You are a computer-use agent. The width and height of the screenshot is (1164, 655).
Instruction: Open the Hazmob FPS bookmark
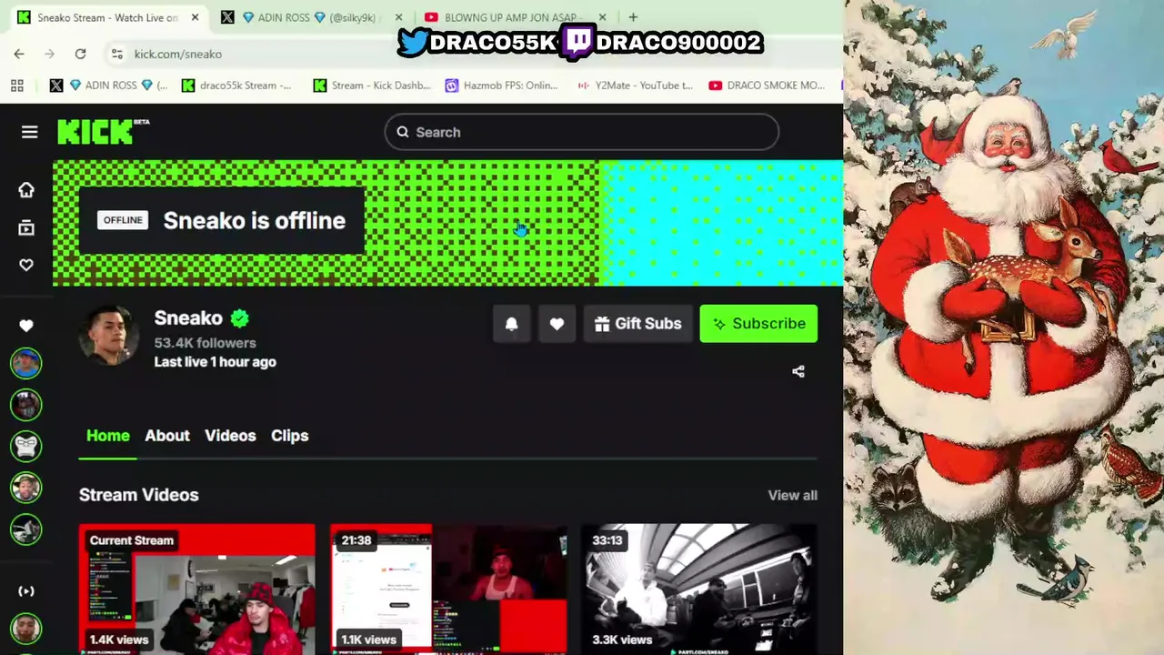501,86
